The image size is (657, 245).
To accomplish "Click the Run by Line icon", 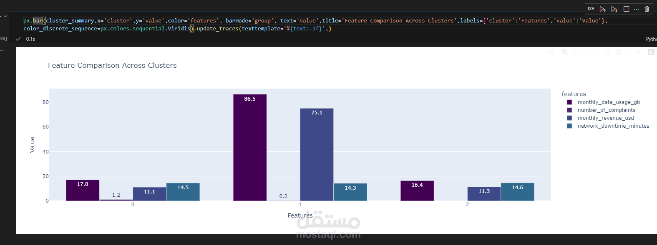I will tap(591, 9).
